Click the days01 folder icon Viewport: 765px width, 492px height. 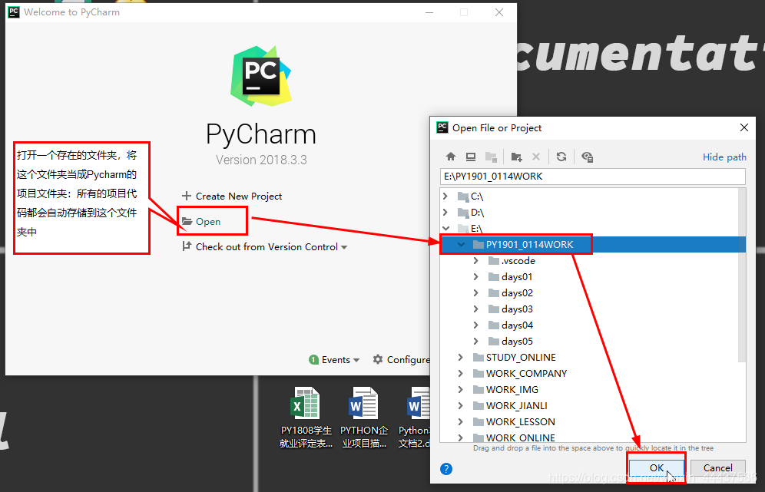[x=494, y=277]
